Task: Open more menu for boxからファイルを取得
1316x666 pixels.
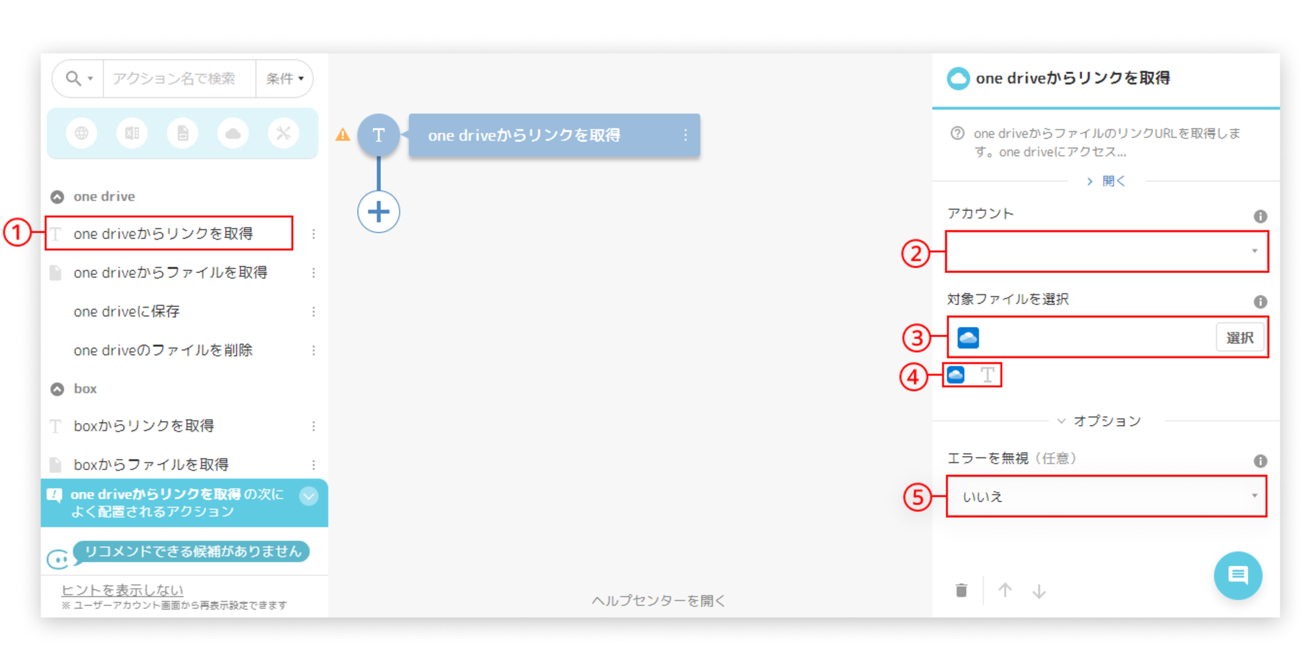Action: coord(313,464)
